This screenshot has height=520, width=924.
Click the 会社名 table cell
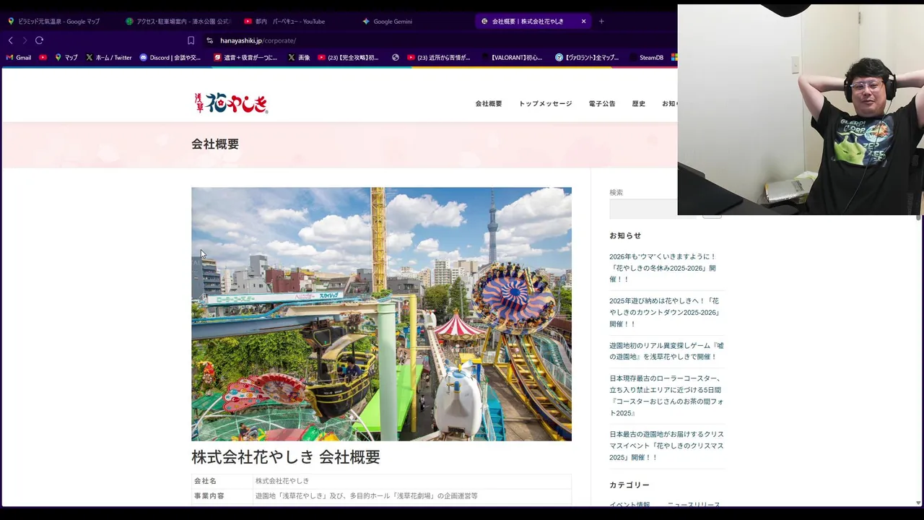[x=222, y=481]
